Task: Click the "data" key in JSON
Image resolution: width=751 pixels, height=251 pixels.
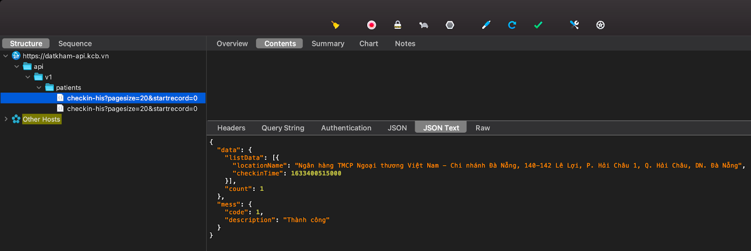Action: pyautogui.click(x=229, y=150)
